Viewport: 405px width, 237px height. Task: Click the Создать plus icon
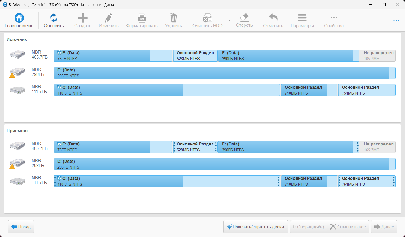tap(83, 18)
